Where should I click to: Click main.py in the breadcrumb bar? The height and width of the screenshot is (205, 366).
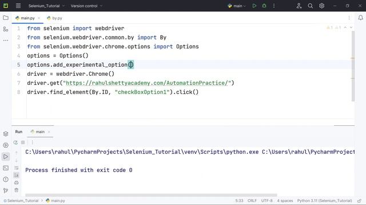coord(55,201)
